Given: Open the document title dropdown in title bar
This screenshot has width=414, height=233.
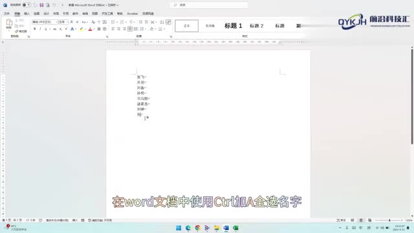Looking at the screenshot, I should (x=118, y=5).
